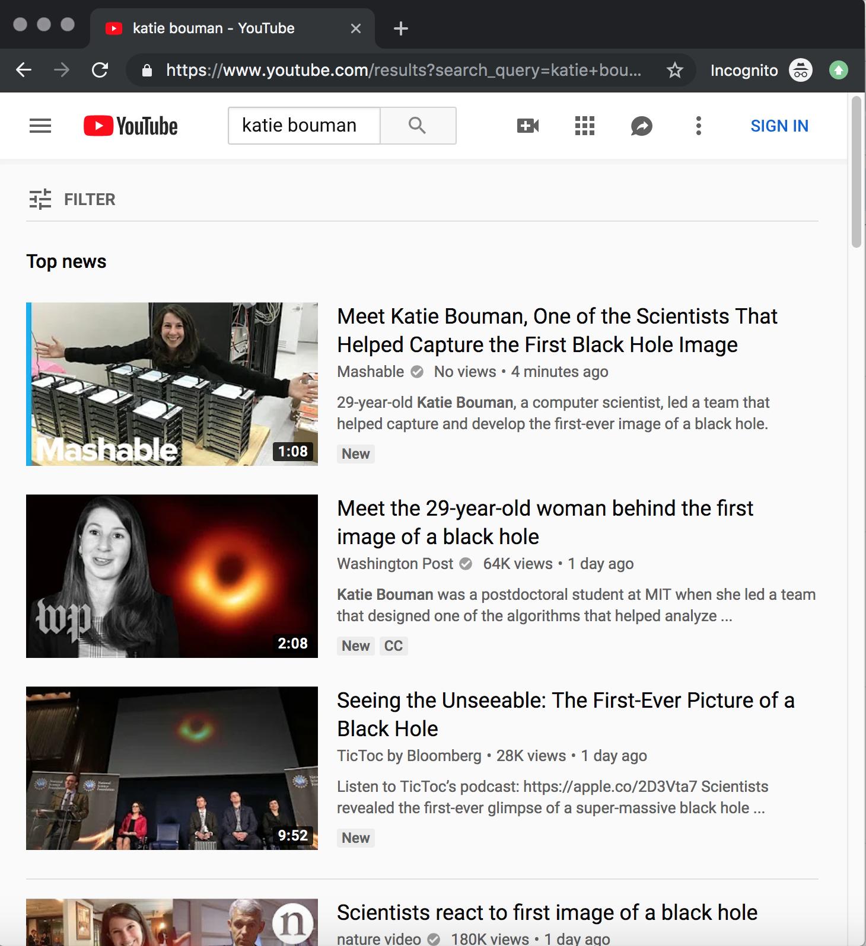Open the nature video channel link
Screen dimensions: 866x946
coord(379,938)
